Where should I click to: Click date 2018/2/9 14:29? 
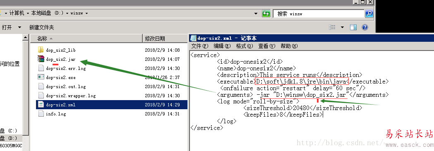coord(162,105)
